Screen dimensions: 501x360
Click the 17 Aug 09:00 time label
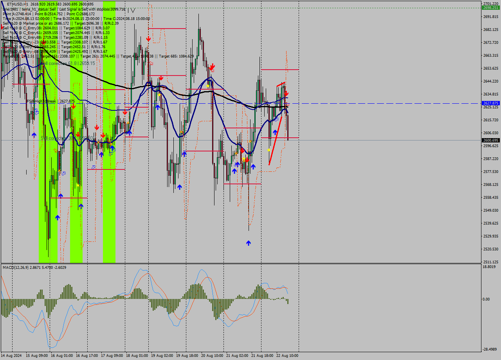point(112,356)
